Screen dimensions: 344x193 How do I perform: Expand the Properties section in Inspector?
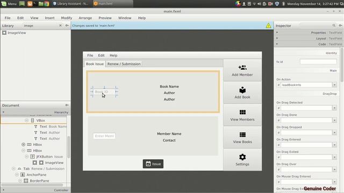(x=277, y=32)
